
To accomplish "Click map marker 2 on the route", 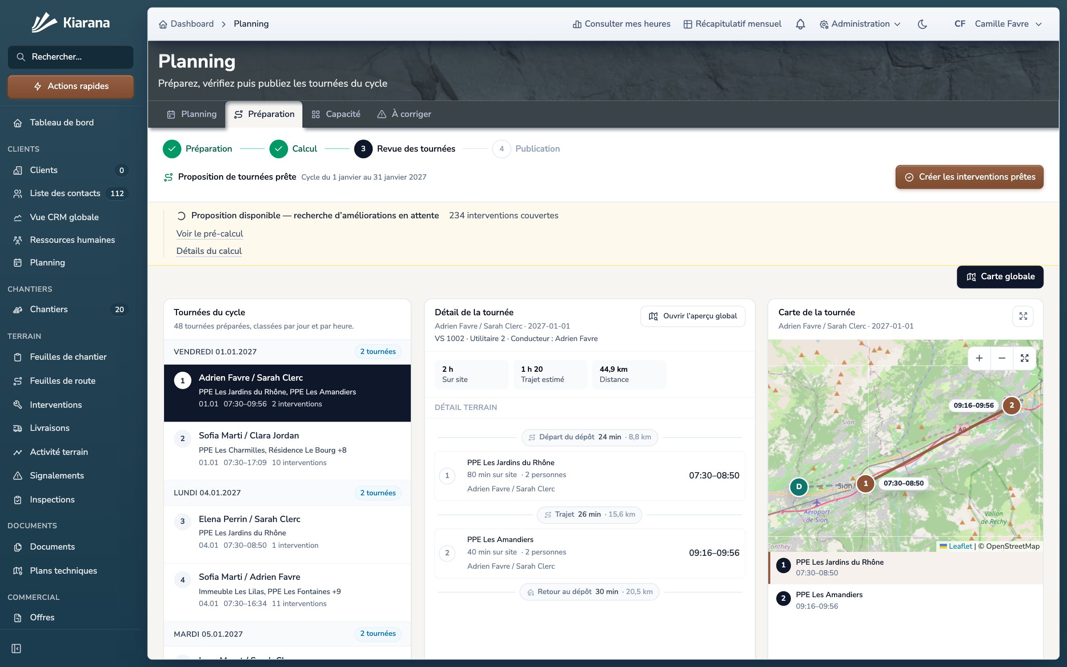I will click(1011, 405).
